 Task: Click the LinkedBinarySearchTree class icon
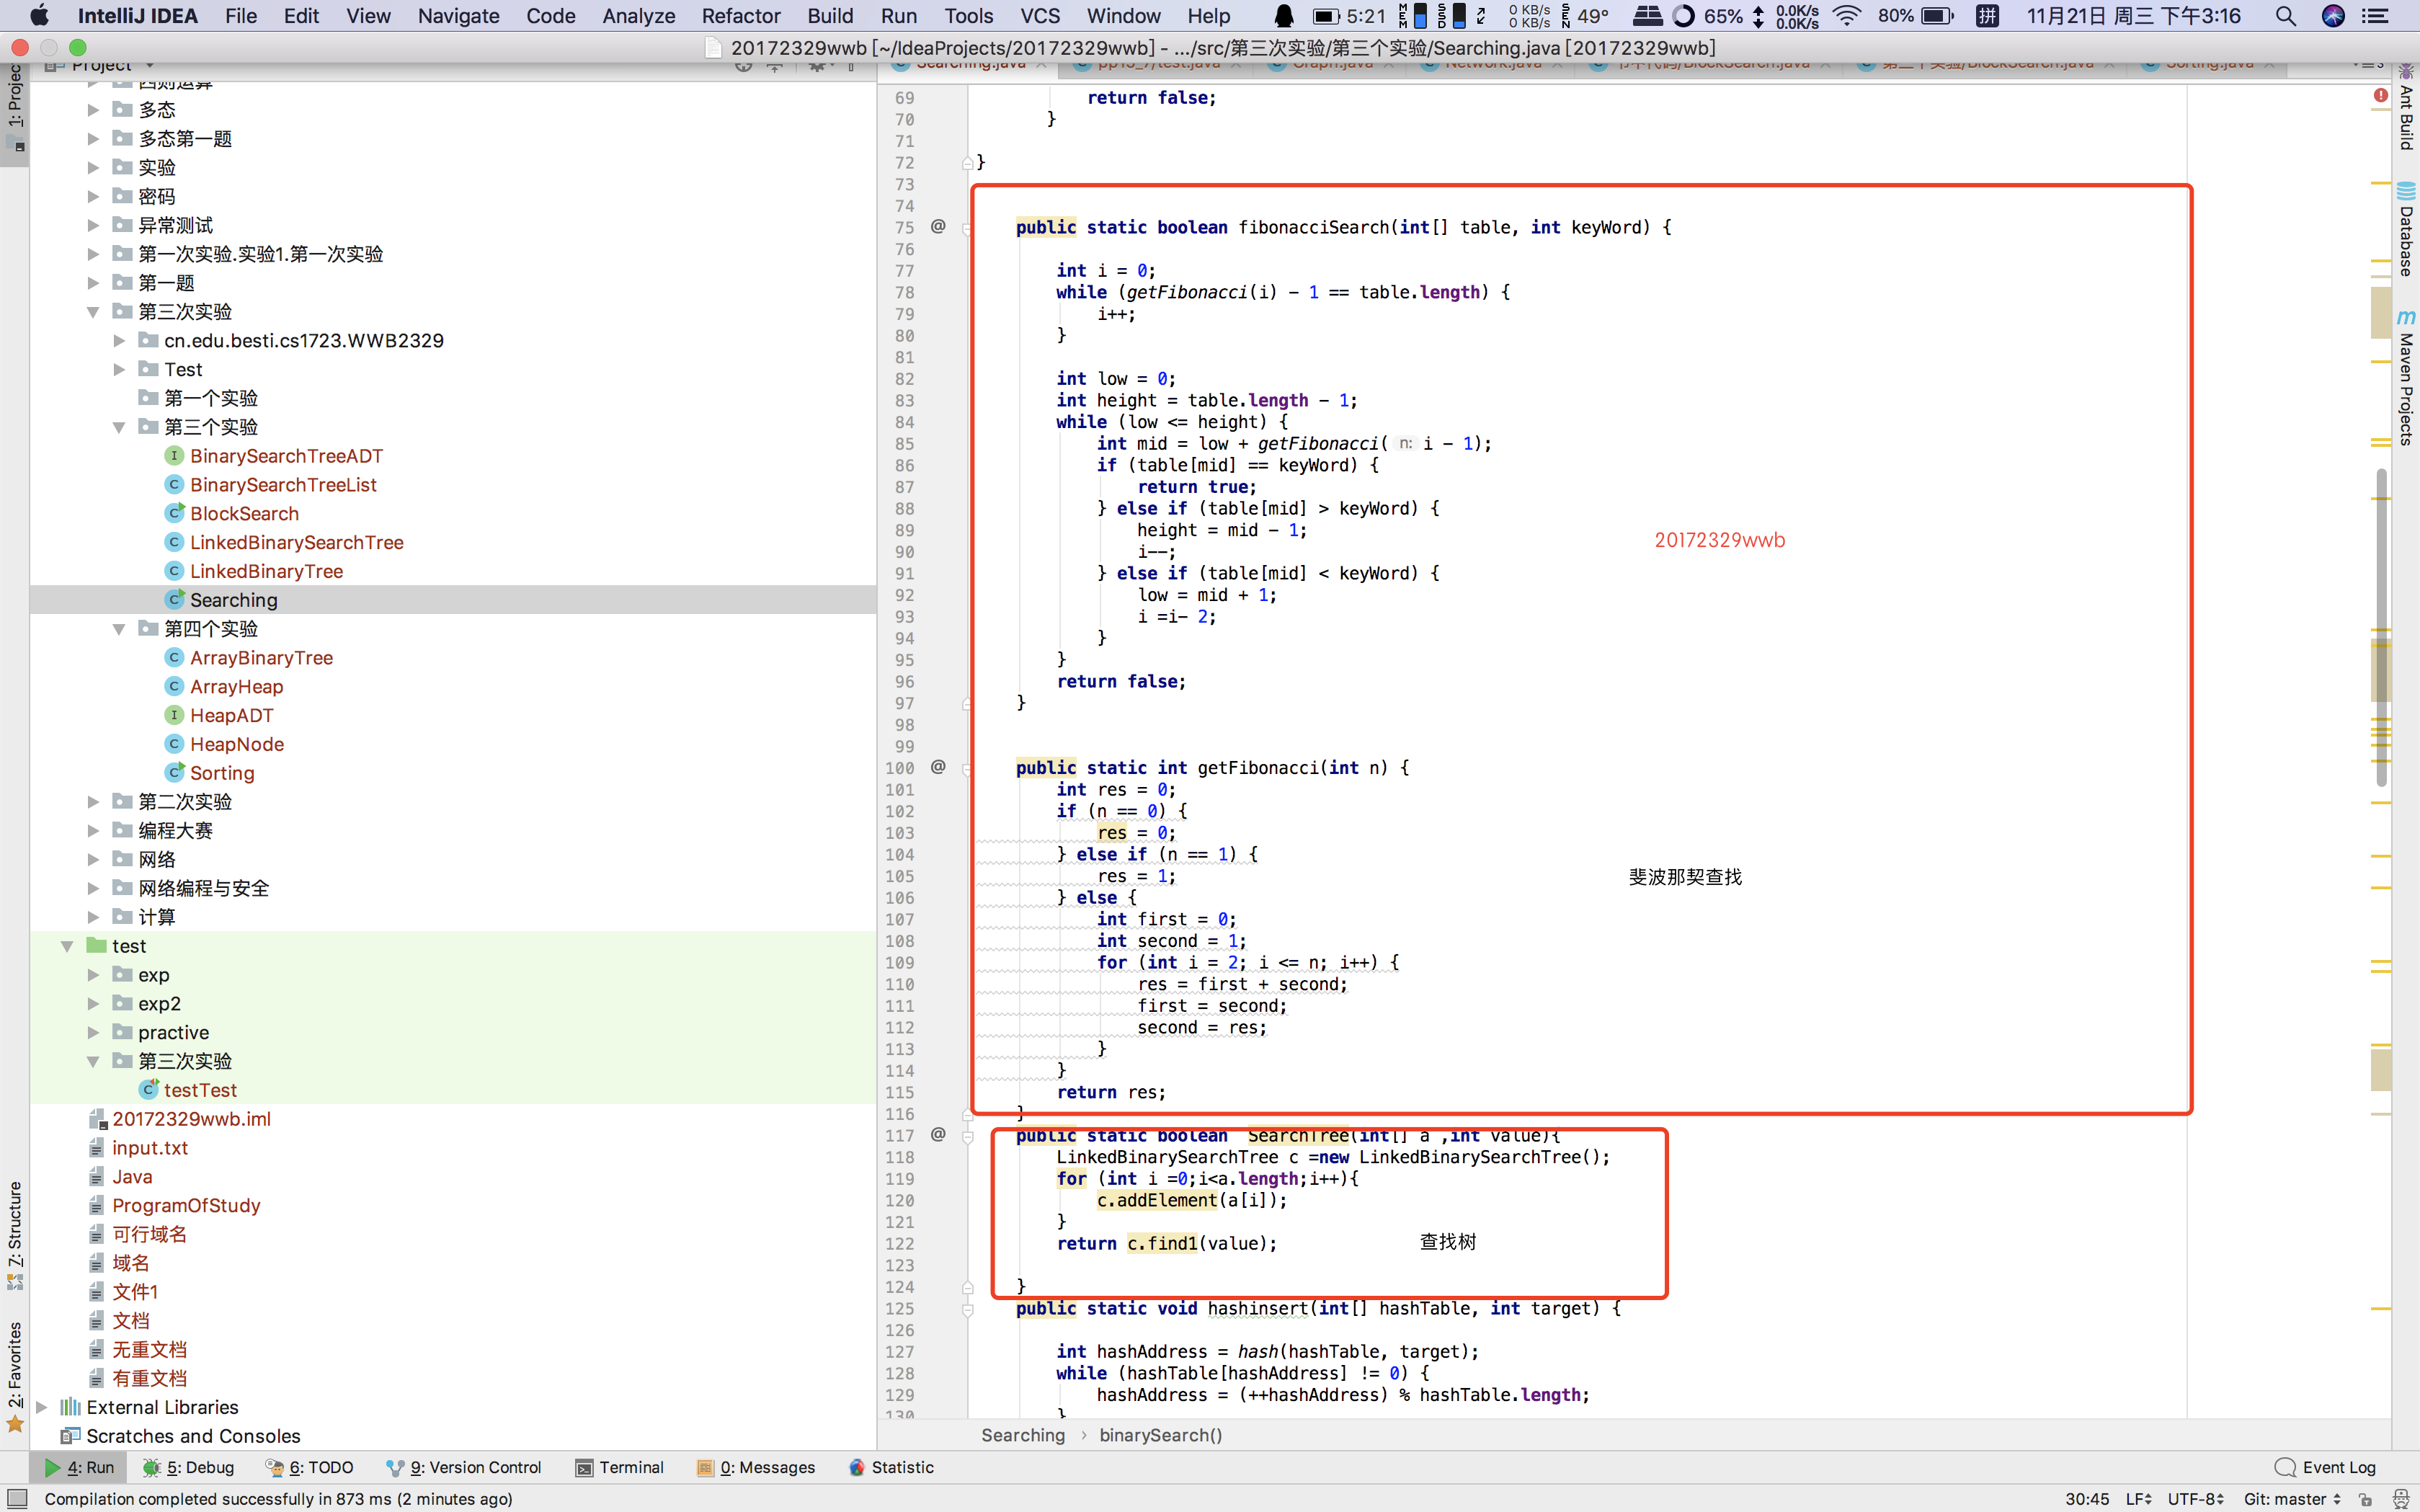tap(174, 542)
